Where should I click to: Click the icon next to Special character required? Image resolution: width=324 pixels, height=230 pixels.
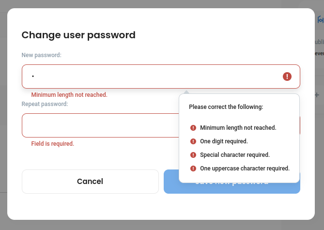click(193, 155)
